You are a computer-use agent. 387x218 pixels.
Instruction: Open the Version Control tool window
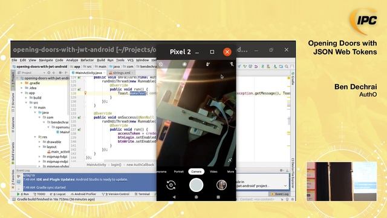115,194
